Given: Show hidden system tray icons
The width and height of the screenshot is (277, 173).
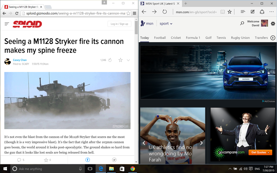Looking at the screenshot, I should pyautogui.click(x=230, y=169).
